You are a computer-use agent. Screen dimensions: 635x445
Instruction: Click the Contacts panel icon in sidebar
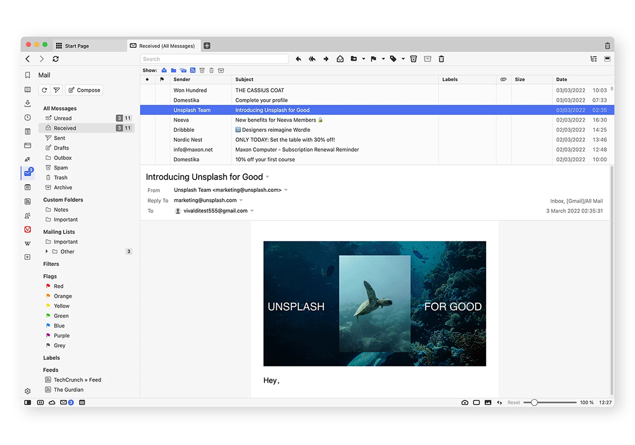[x=27, y=215]
